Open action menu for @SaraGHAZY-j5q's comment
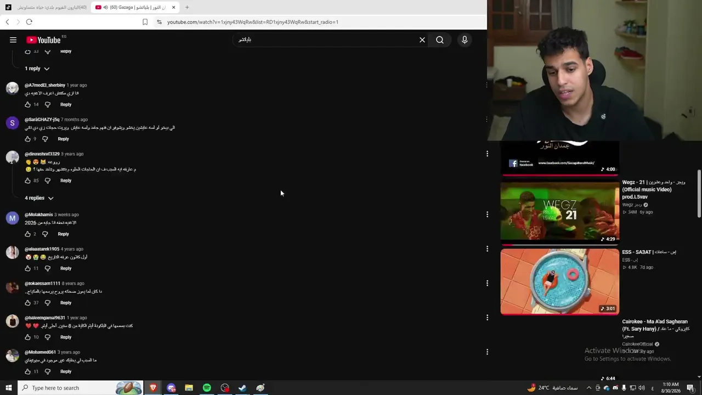The height and width of the screenshot is (395, 702). pyautogui.click(x=487, y=120)
